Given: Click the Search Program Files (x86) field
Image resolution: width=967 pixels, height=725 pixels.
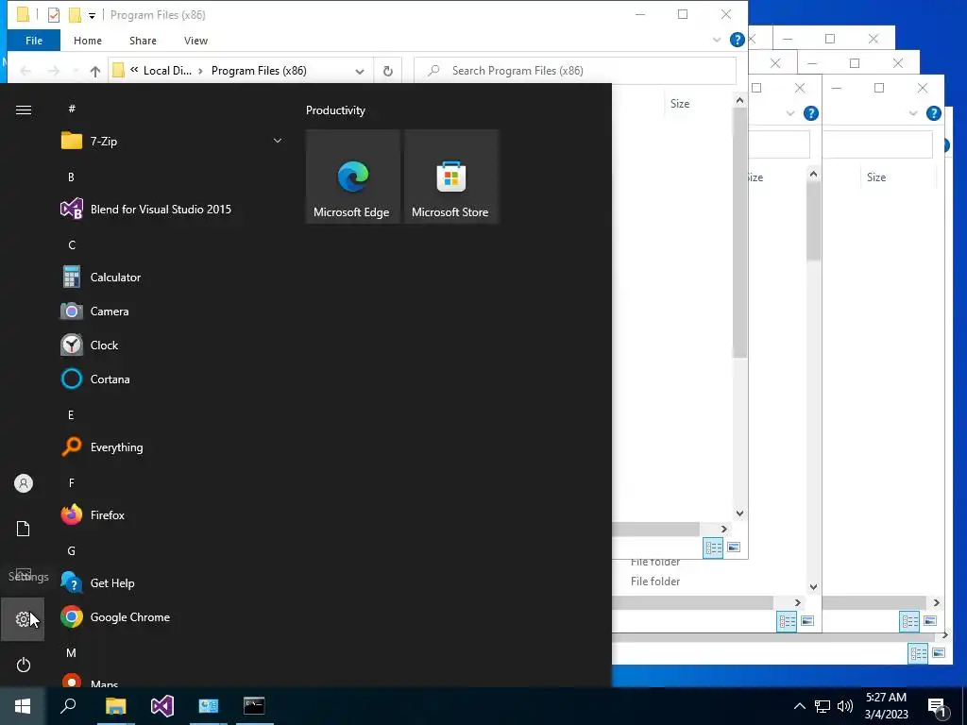Looking at the screenshot, I should [x=575, y=71].
